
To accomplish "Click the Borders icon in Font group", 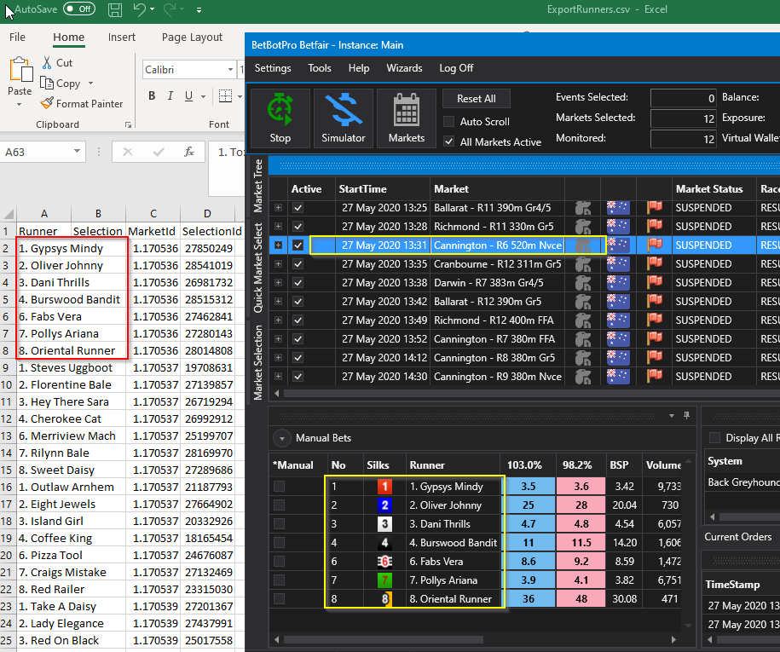I will [225, 96].
